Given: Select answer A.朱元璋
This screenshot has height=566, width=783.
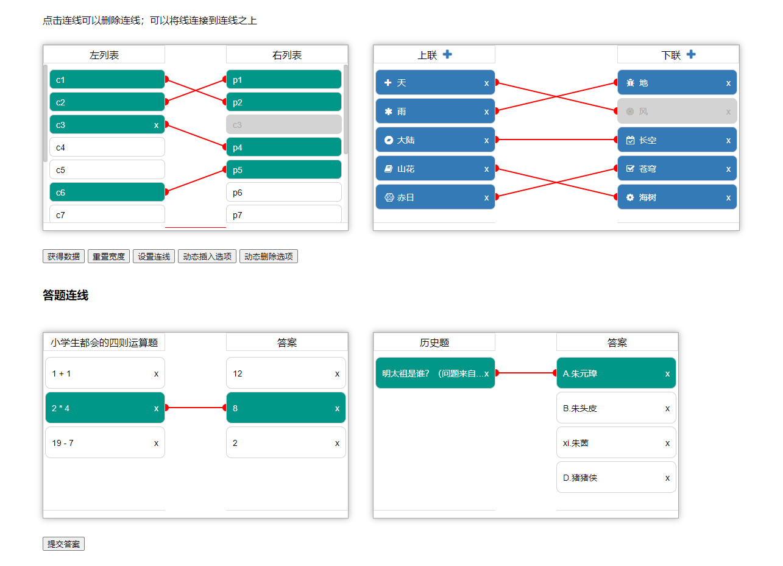Looking at the screenshot, I should click(x=616, y=373).
